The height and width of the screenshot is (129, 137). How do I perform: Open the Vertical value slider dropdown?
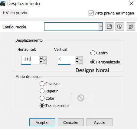point(81,60)
